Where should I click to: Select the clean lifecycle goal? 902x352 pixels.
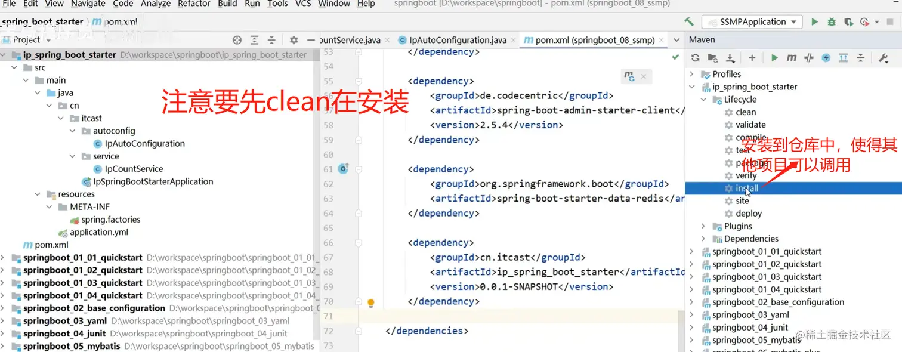point(746,112)
